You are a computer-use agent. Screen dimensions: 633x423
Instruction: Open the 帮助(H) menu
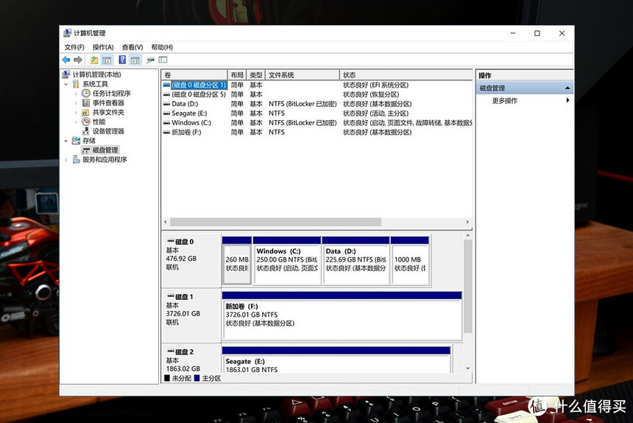(162, 47)
